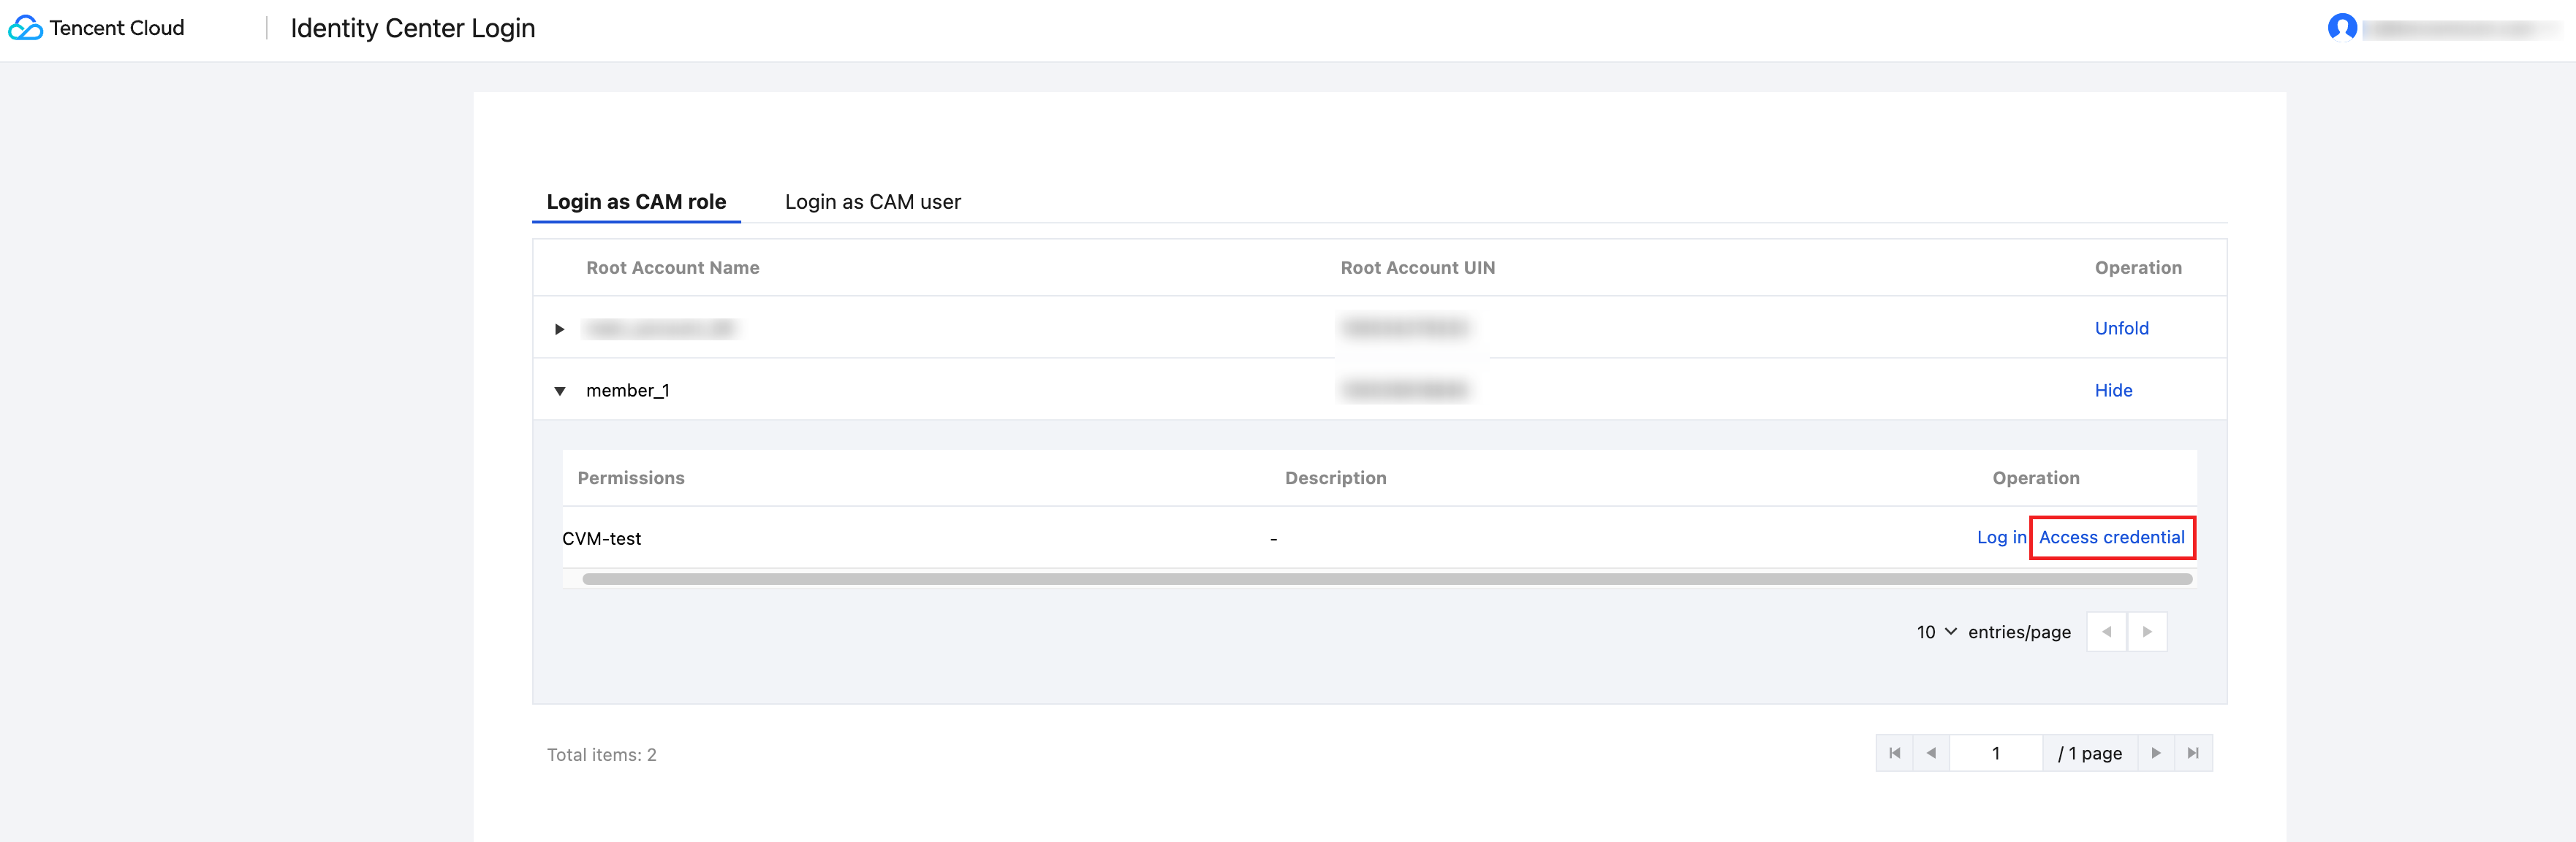
Task: Click Log in for CVM-test permission
Action: (2000, 537)
